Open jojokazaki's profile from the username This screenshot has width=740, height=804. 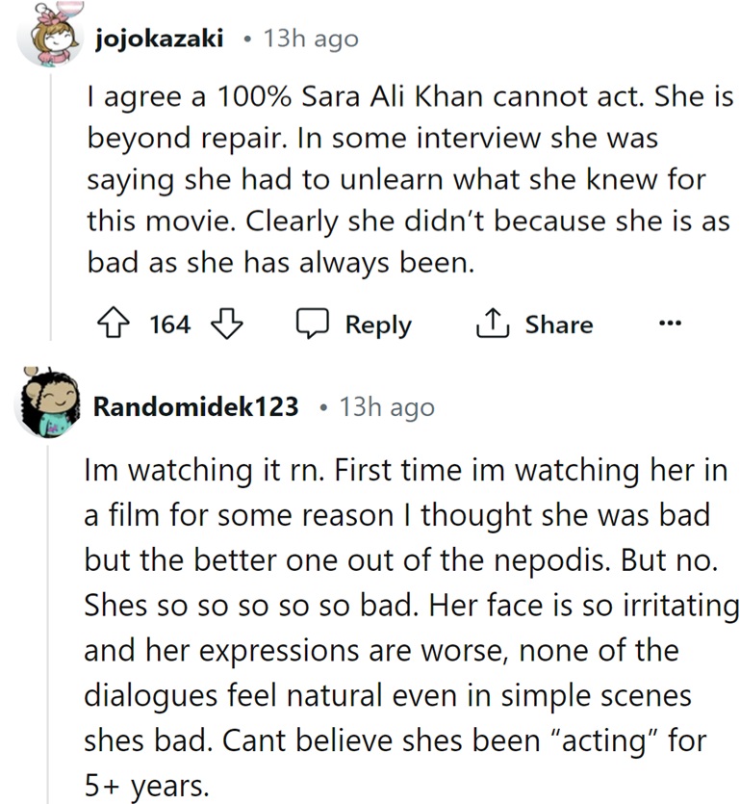tap(161, 38)
